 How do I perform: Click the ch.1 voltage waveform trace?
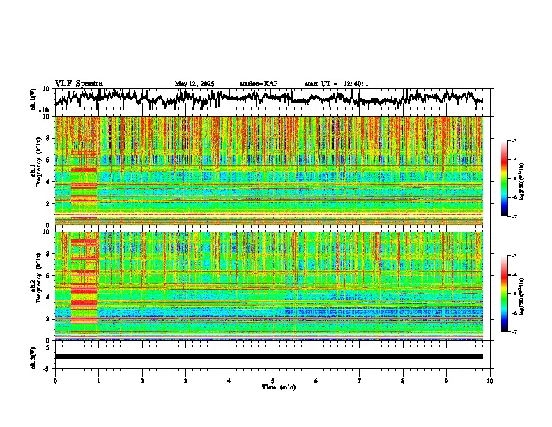pyautogui.click(x=269, y=98)
